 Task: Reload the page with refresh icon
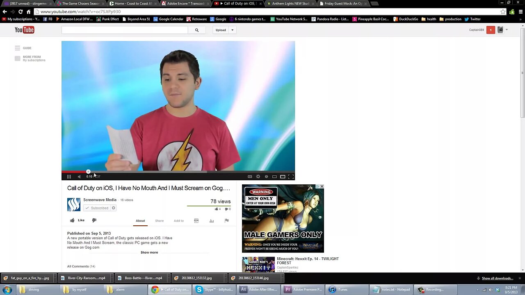[x=20, y=11]
